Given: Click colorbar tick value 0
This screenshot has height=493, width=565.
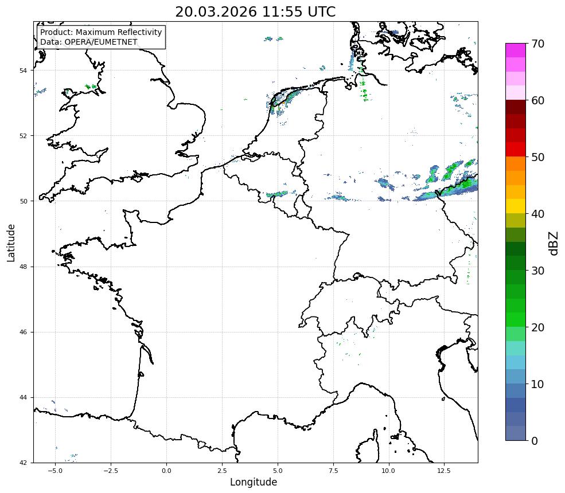Looking at the screenshot, I should click(x=535, y=441).
